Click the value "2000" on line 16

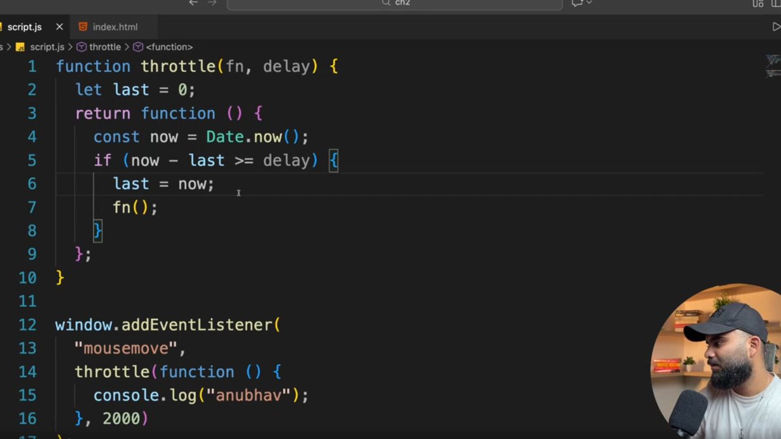pyautogui.click(x=121, y=418)
